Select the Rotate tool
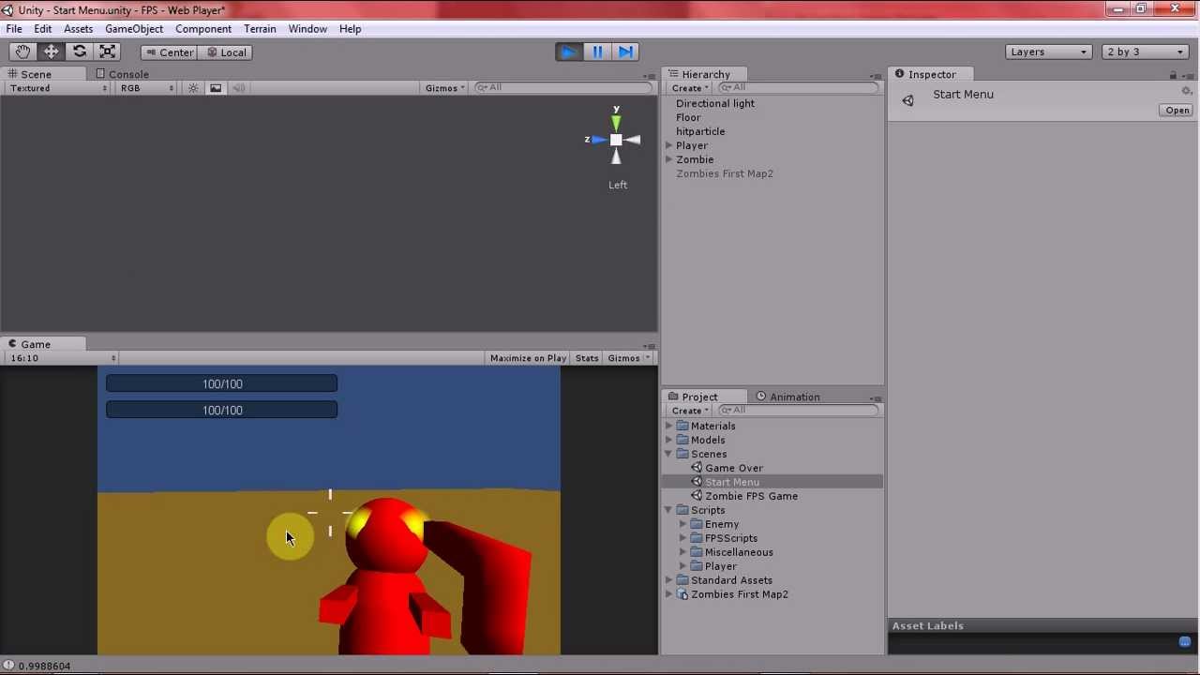The height and width of the screenshot is (675, 1200). pos(80,52)
